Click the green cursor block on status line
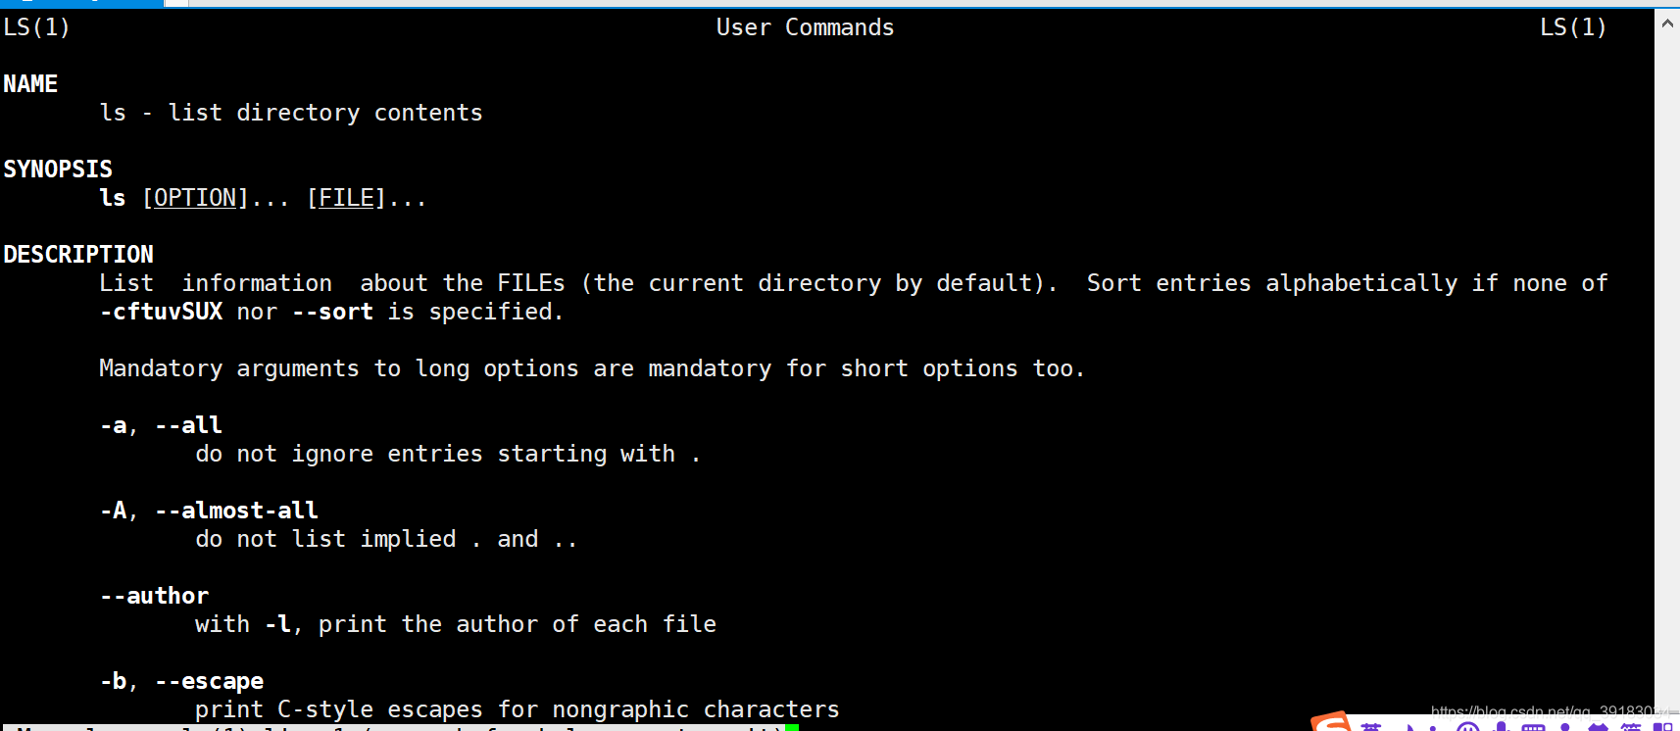This screenshot has width=1680, height=731. [792, 727]
